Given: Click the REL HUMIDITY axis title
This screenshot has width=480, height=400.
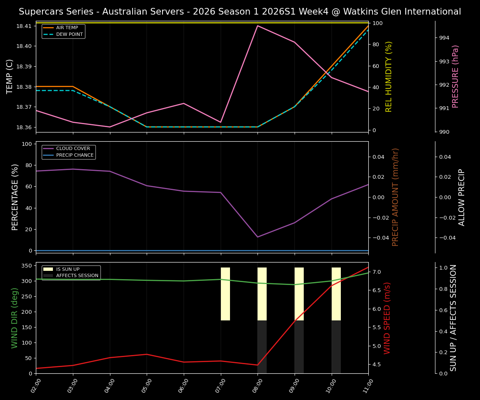Looking at the screenshot, I should click(389, 75).
